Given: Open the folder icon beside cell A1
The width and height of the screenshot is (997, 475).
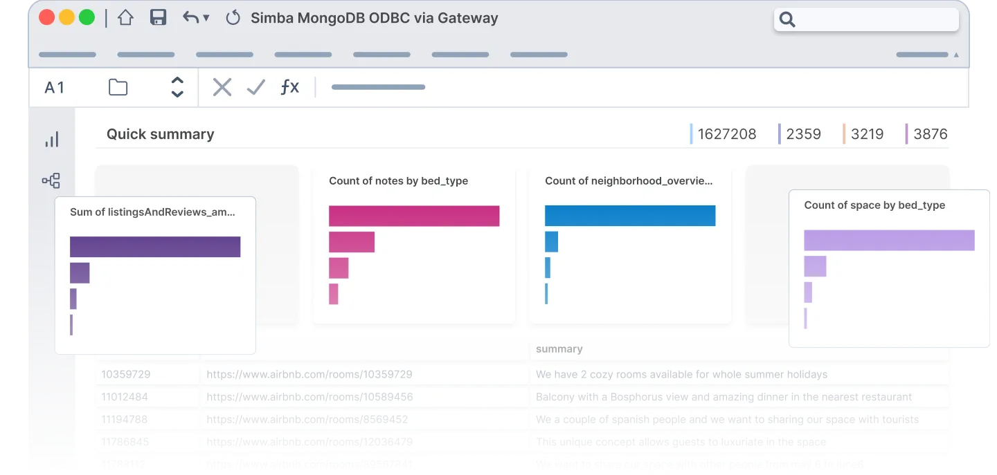Looking at the screenshot, I should (118, 87).
